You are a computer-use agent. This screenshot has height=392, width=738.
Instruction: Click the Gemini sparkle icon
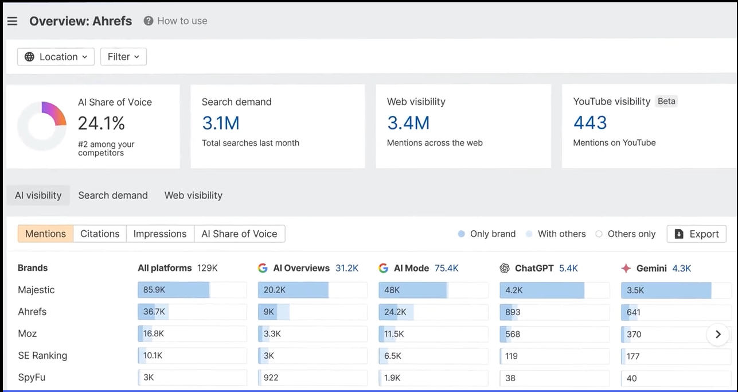[x=626, y=268]
